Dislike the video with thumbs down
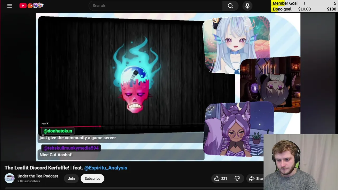 click(x=237, y=179)
